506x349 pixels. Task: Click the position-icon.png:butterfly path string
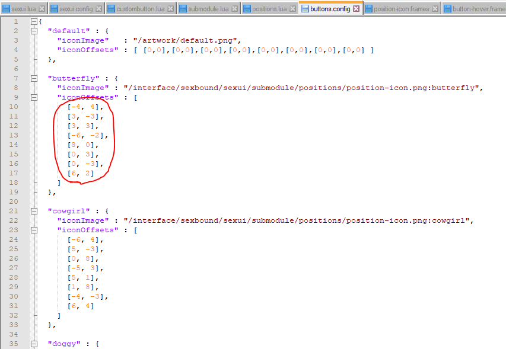[x=301, y=88]
